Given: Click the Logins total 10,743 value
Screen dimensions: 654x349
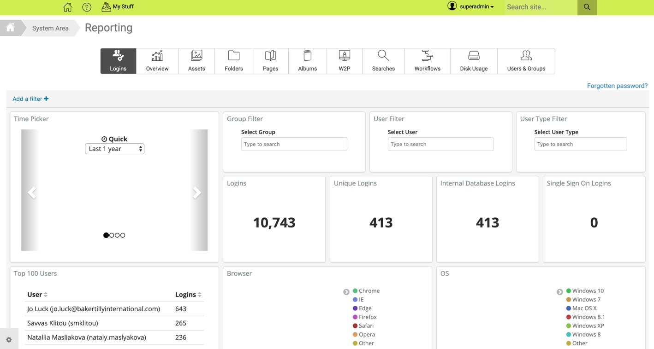Looking at the screenshot, I should [x=274, y=223].
